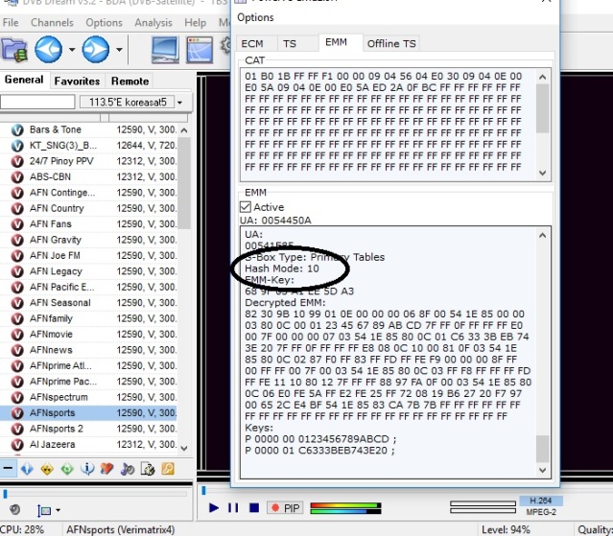
Task: Open next channel history dropdown arrow
Action: [x=119, y=50]
